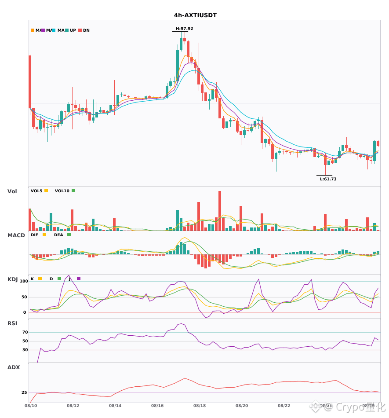Click the tallest red volume bar
Image resolution: width=389 pixels, height=418 pixels.
(x=220, y=211)
